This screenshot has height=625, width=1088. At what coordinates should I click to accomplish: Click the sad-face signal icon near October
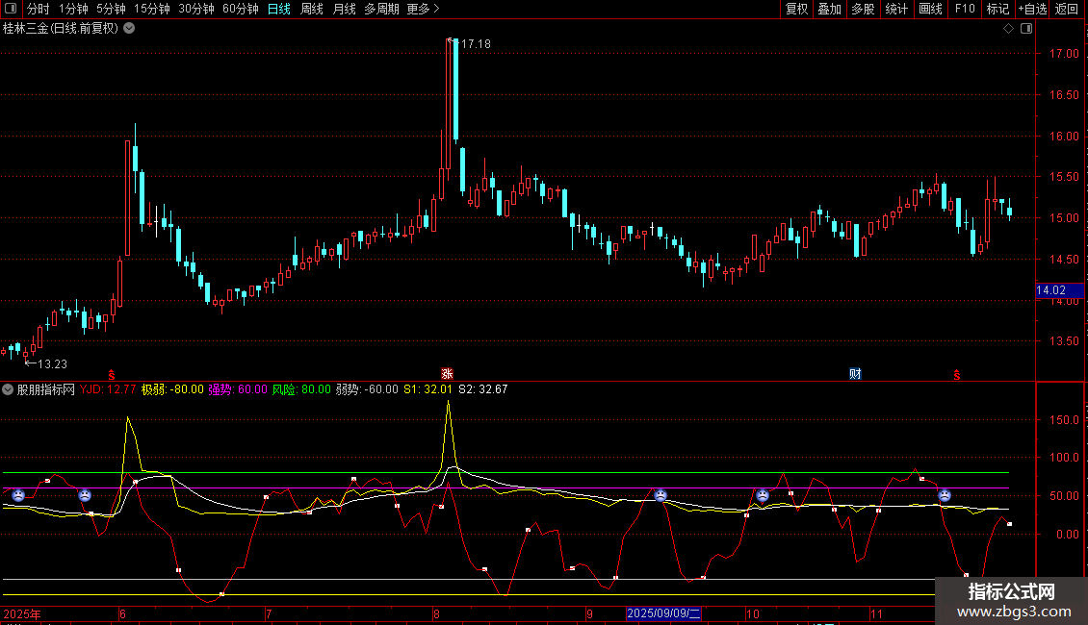pyautogui.click(x=763, y=495)
